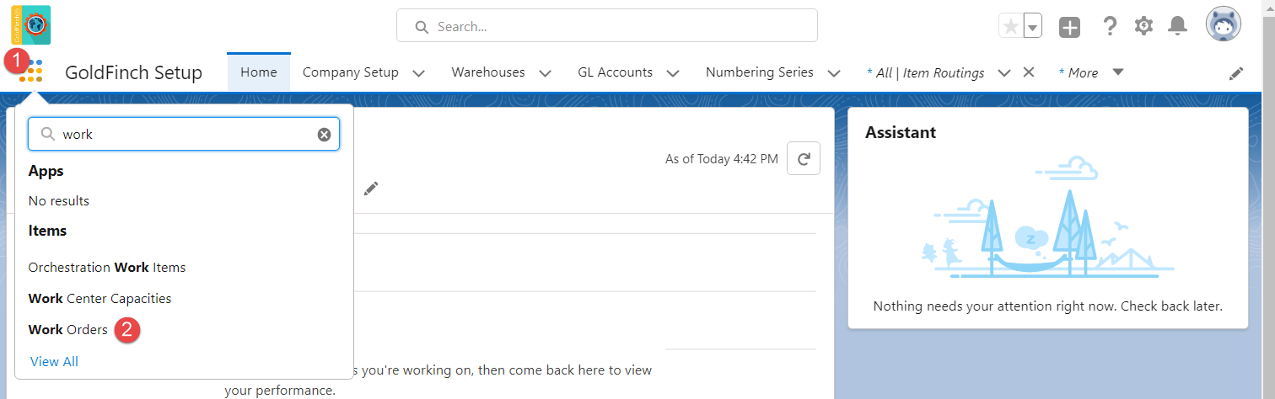Viewport: 1275px width, 399px height.
Task: Close the Item Routings tab
Action: (1029, 72)
